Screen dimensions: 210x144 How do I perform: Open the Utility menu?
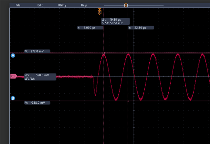pos(62,5)
